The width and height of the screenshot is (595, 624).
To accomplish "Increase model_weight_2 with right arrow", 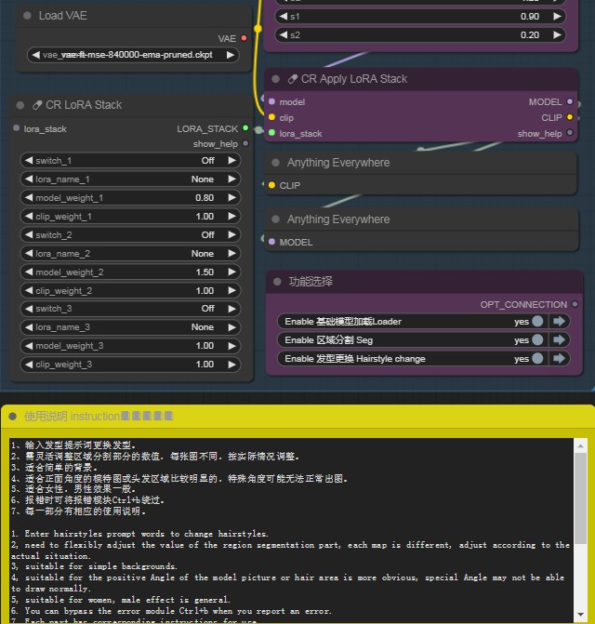I will 231,272.
